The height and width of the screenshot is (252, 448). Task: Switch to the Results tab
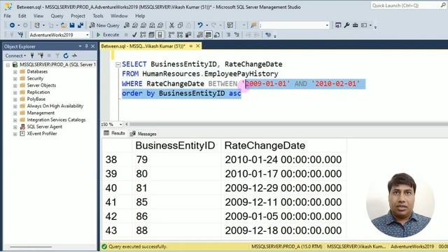(115, 133)
